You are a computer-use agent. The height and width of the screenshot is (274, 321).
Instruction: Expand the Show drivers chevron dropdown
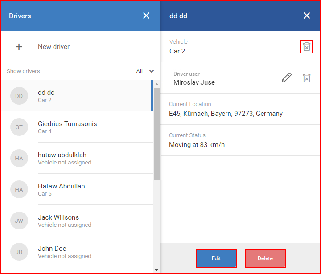coord(152,71)
